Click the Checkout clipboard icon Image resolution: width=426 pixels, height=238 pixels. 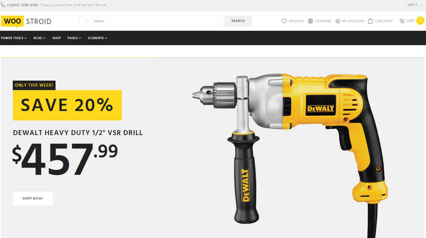tap(370, 21)
